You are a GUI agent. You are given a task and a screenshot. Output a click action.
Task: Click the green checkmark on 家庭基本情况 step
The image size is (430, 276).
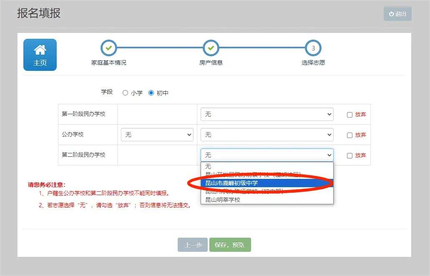coord(108,48)
